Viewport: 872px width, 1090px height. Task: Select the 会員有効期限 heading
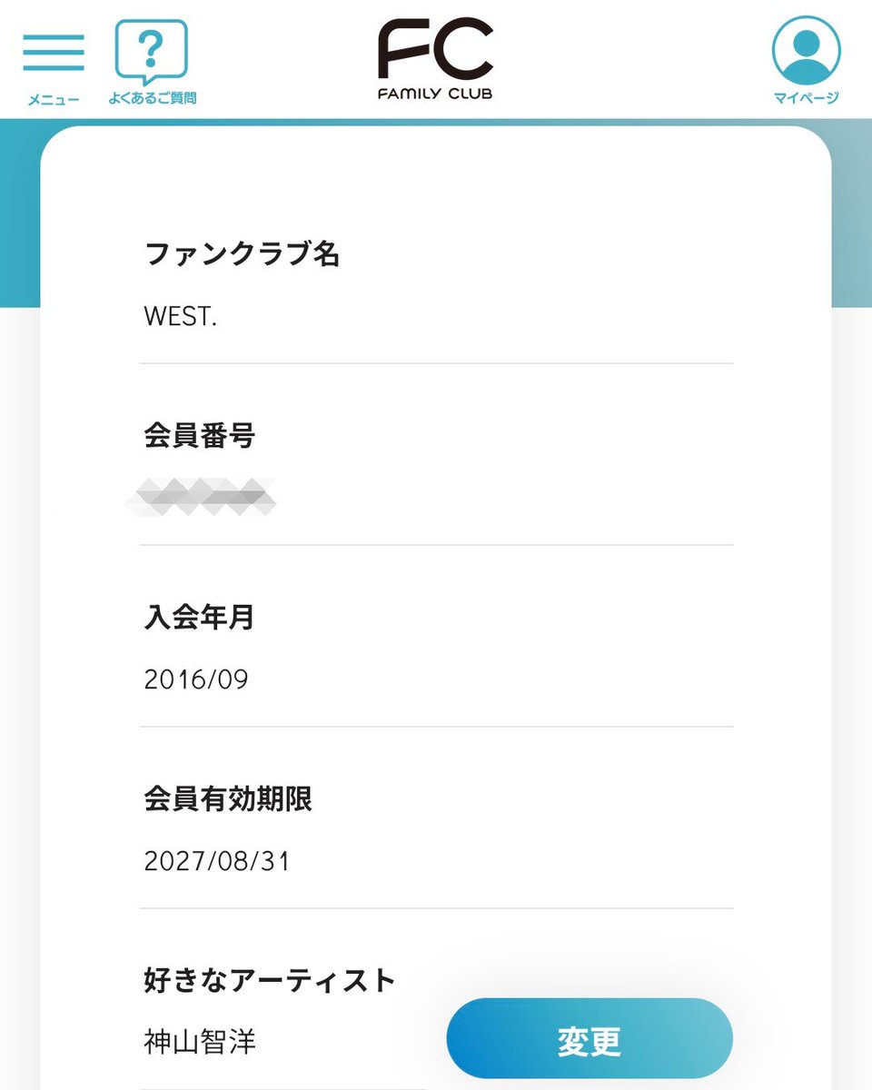point(228,799)
